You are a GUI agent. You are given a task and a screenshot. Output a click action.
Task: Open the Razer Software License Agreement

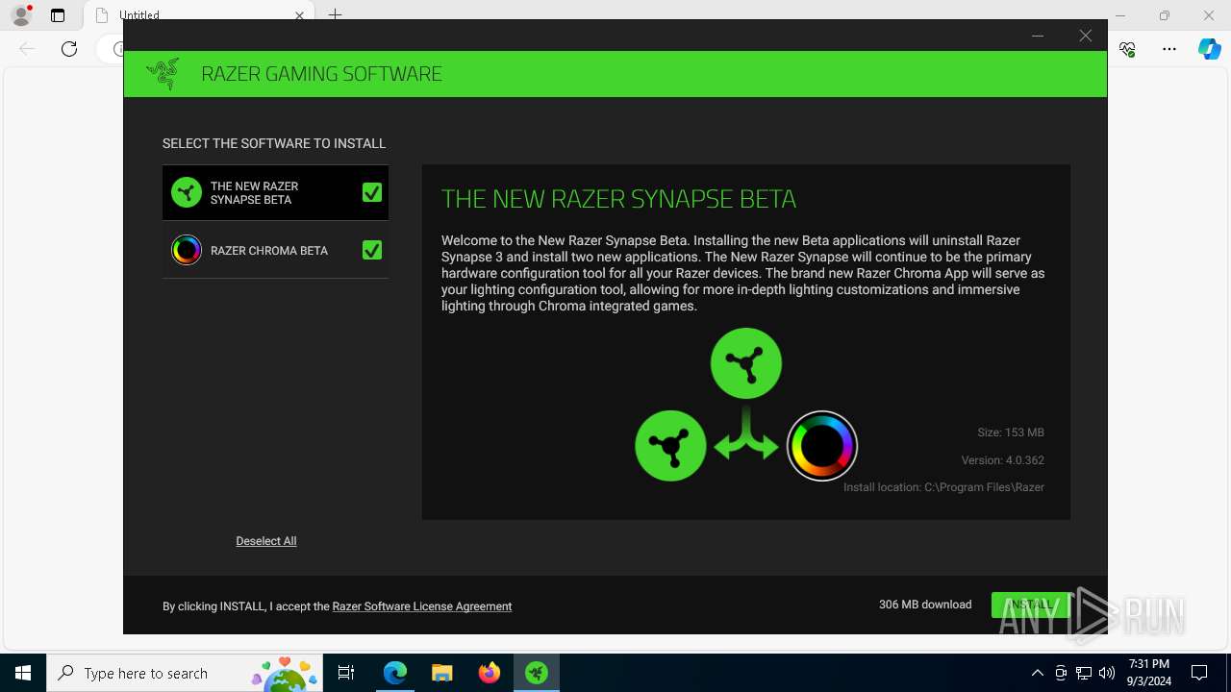(422, 606)
